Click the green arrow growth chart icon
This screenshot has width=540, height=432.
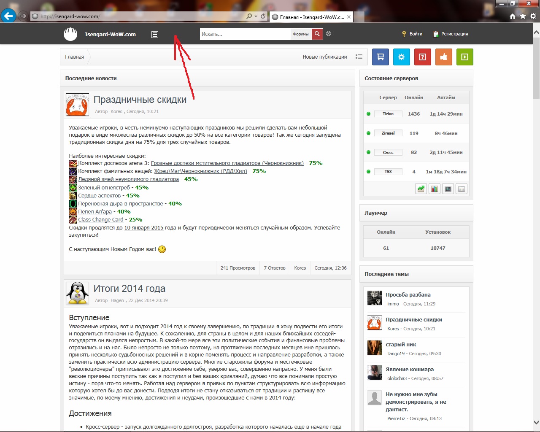(421, 189)
